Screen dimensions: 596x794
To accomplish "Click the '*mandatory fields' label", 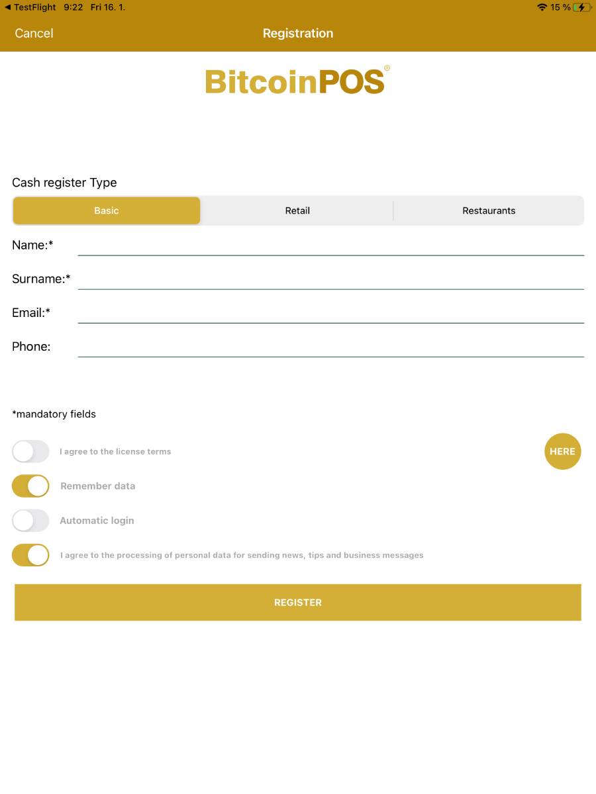I will [54, 414].
